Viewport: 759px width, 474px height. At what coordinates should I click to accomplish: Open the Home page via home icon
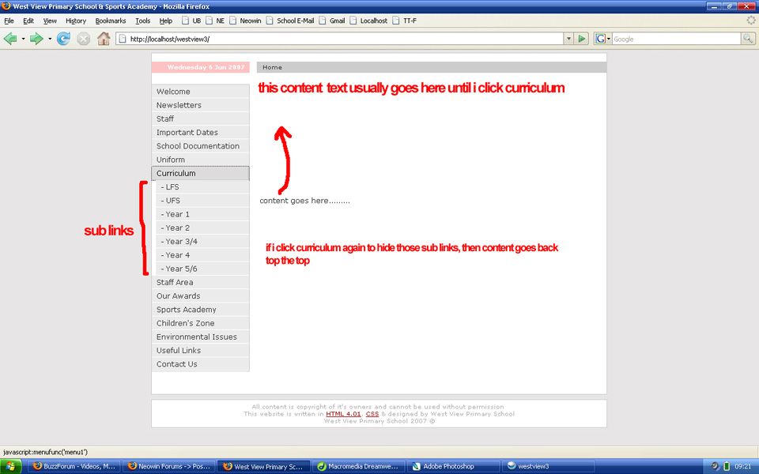coord(103,38)
